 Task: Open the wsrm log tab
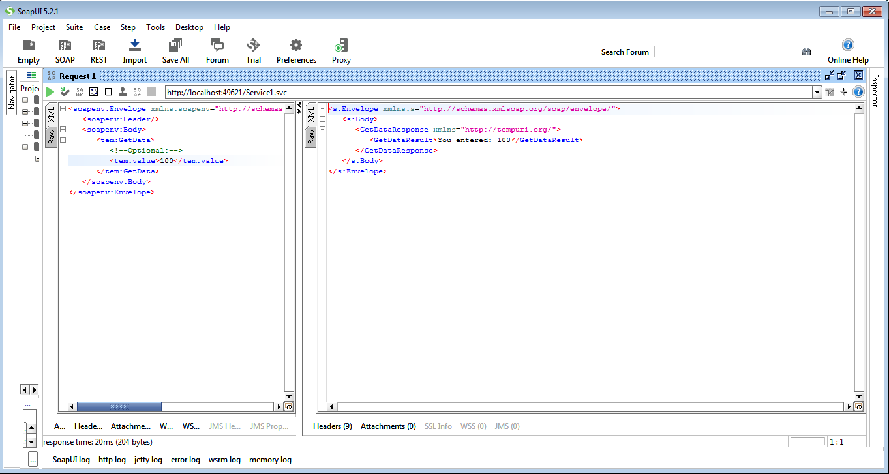pyautogui.click(x=224, y=460)
